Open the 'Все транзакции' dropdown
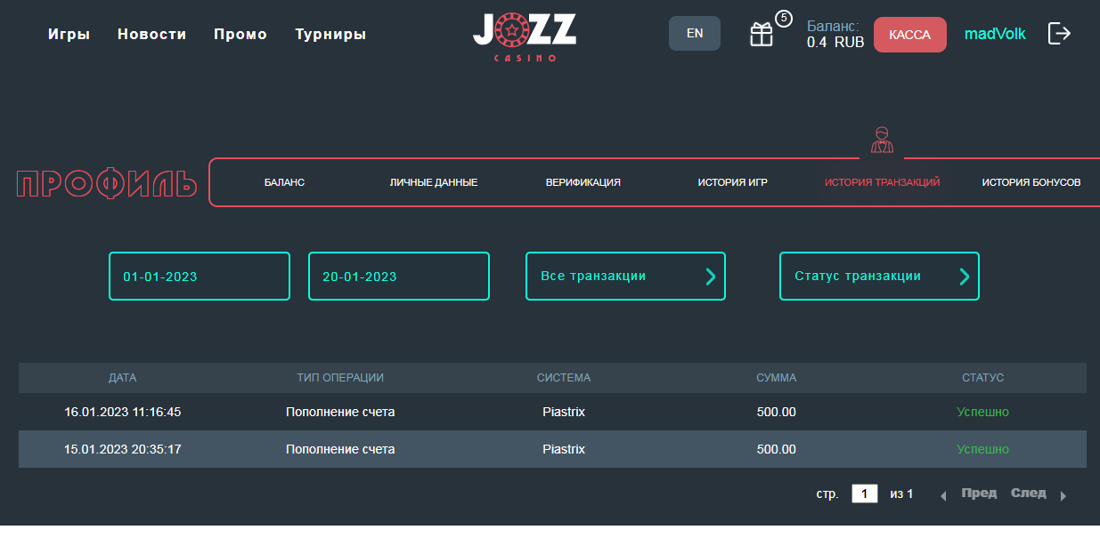 pyautogui.click(x=625, y=277)
